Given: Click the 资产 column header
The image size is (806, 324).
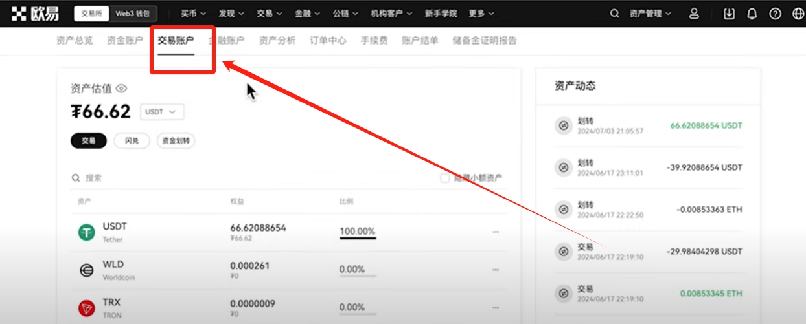Looking at the screenshot, I should (84, 202).
